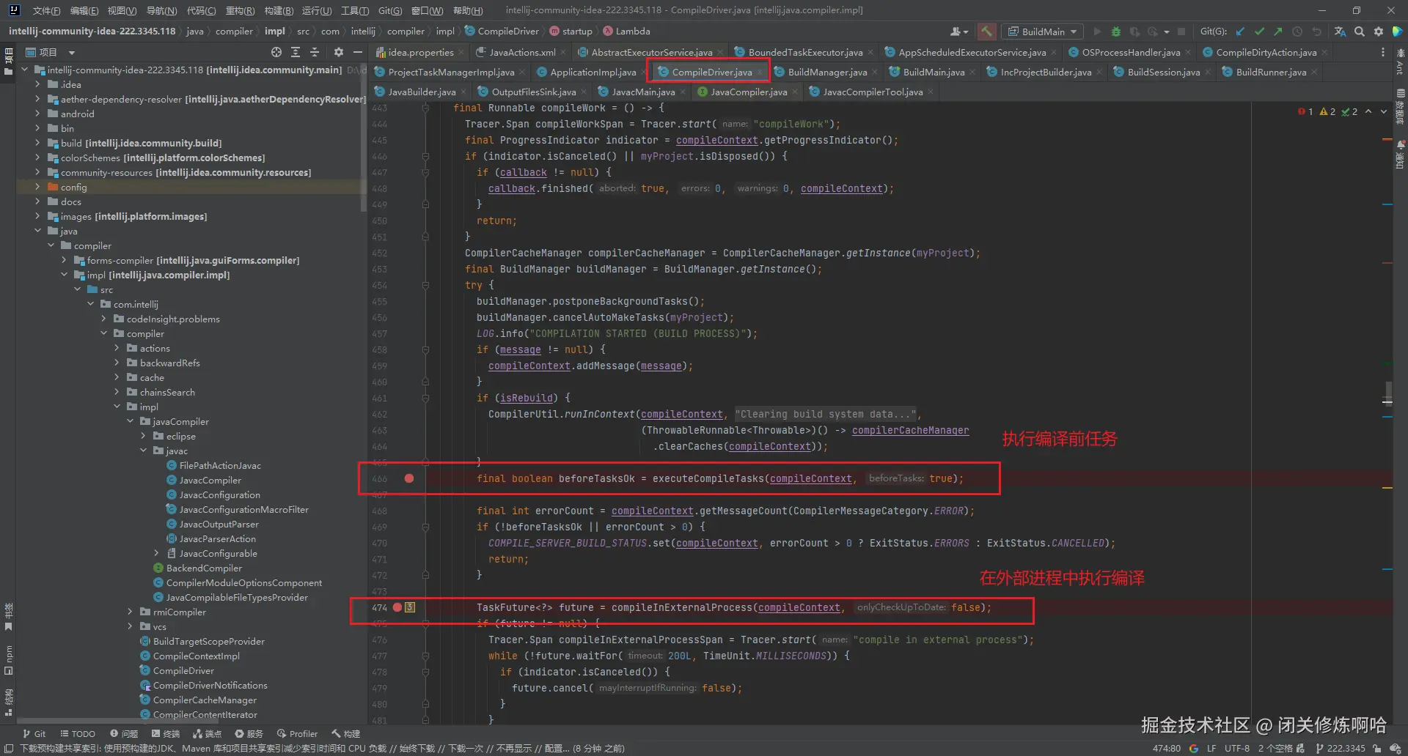This screenshot has width=1408, height=756.
Task: Click the user account icon in toolbar
Action: [x=958, y=31]
